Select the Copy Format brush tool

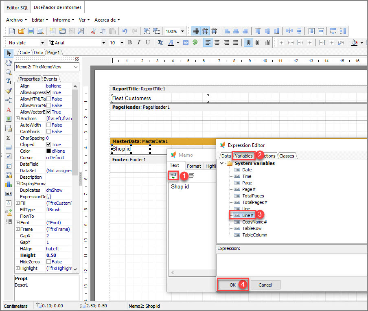pyautogui.click(x=9, y=91)
